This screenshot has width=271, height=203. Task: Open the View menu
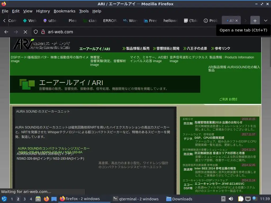tap(28, 11)
